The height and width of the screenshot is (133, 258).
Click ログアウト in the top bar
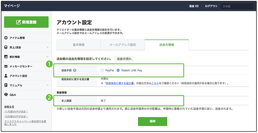click(211, 6)
